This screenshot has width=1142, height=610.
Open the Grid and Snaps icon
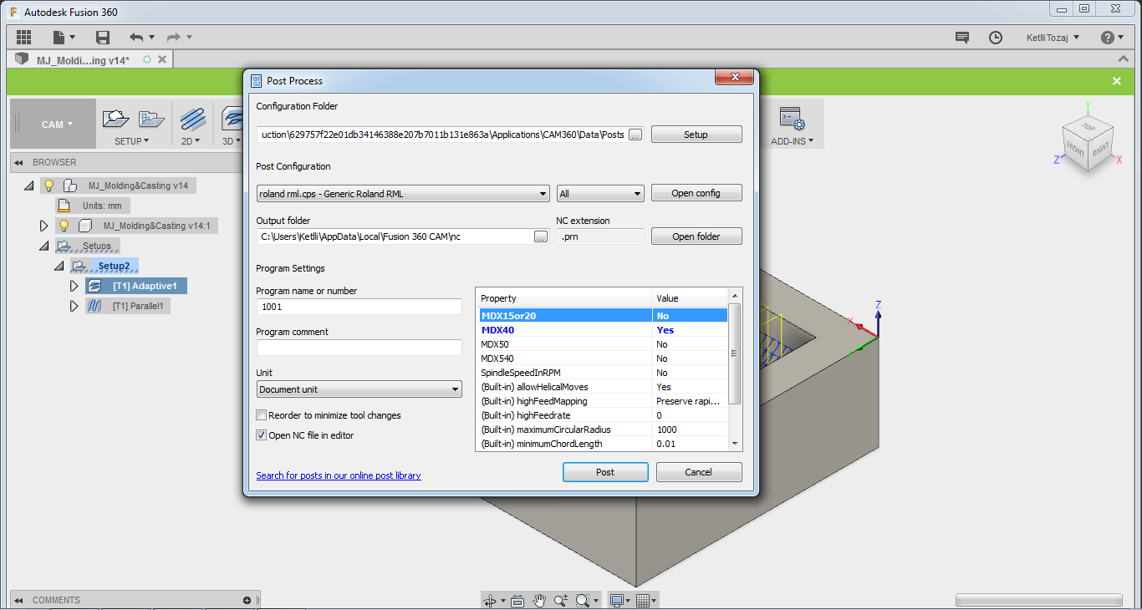[x=642, y=600]
